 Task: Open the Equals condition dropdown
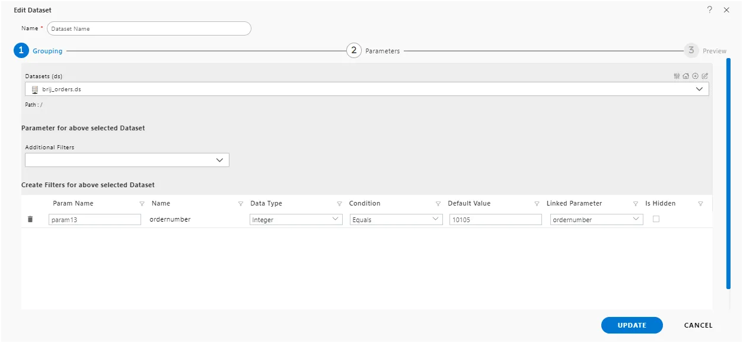pyautogui.click(x=396, y=219)
